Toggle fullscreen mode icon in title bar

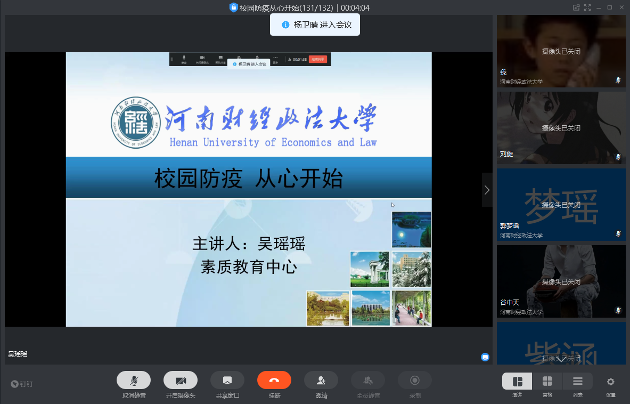point(587,7)
